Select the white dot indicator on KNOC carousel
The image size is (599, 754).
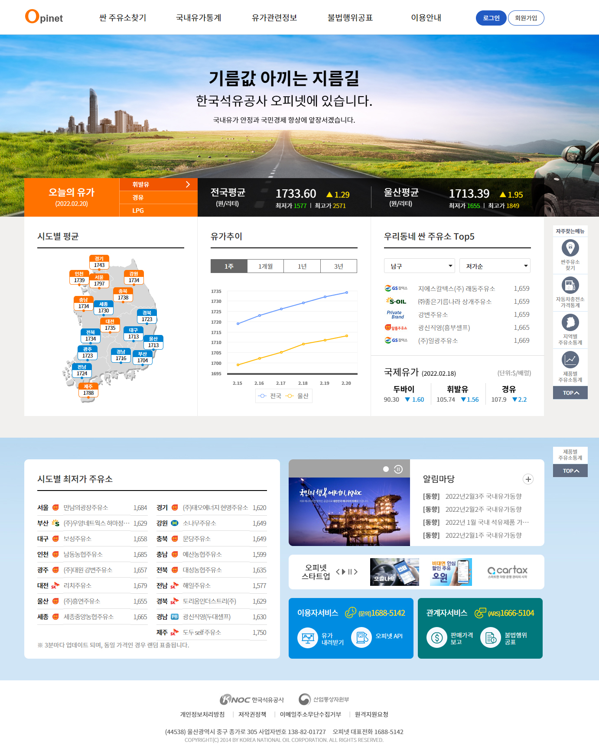(386, 469)
